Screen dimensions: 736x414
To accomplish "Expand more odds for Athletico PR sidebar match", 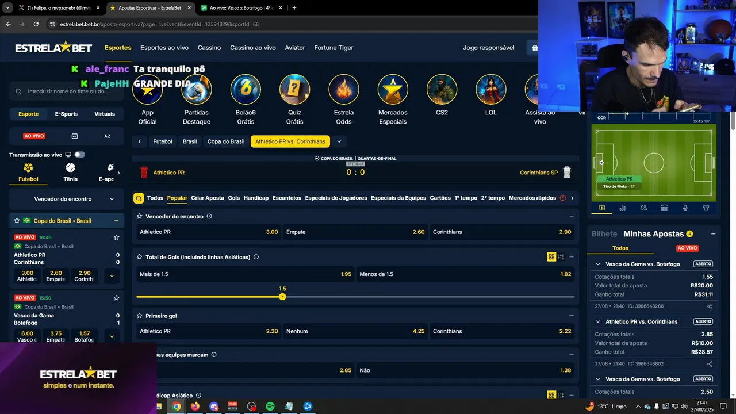I will coord(112,276).
